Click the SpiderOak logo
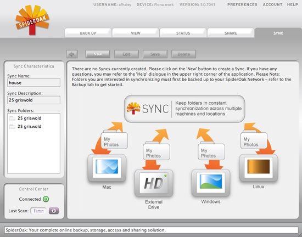 tap(32, 20)
